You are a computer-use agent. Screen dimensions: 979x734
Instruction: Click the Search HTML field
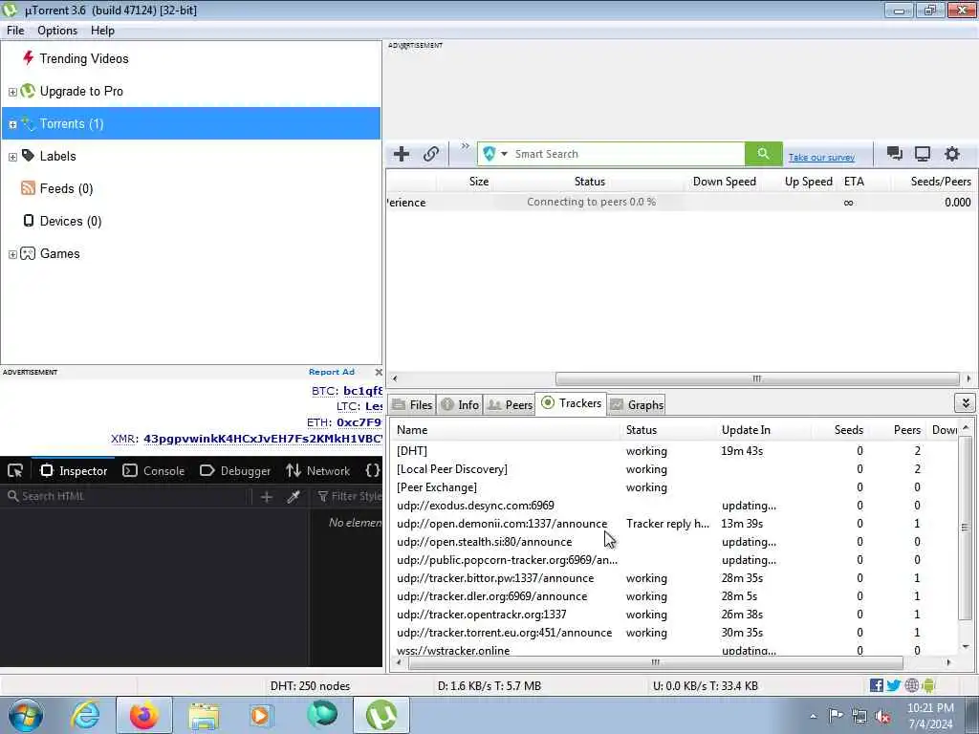[x=128, y=497]
